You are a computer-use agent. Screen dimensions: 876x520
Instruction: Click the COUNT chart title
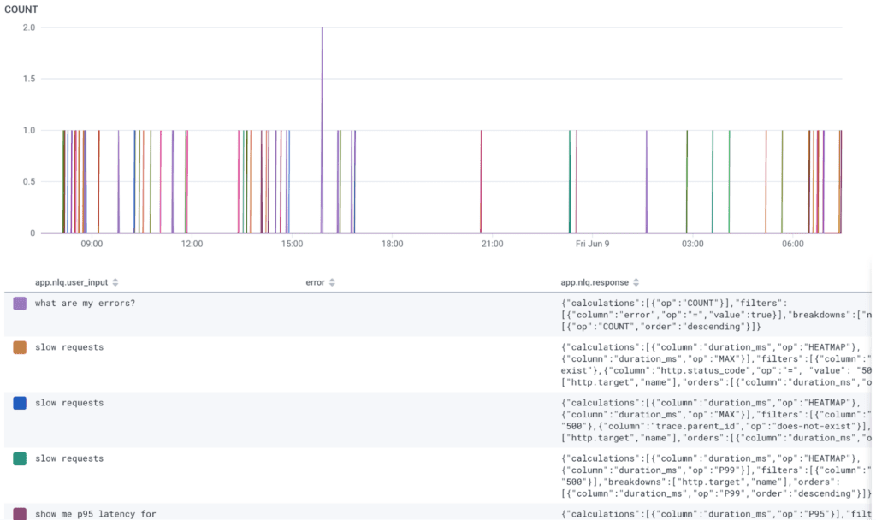[x=19, y=9]
